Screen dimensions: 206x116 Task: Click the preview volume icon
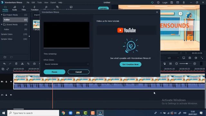(x=196, y=58)
